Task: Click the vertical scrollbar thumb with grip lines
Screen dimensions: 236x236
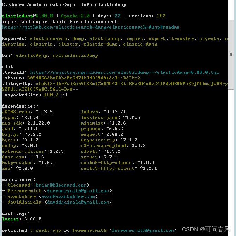Action: point(231,55)
